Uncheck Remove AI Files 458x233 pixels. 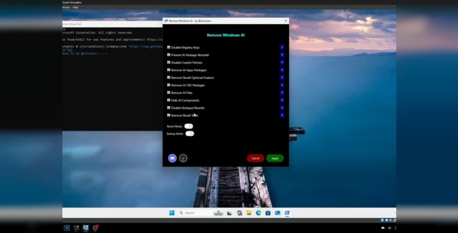[168, 93]
